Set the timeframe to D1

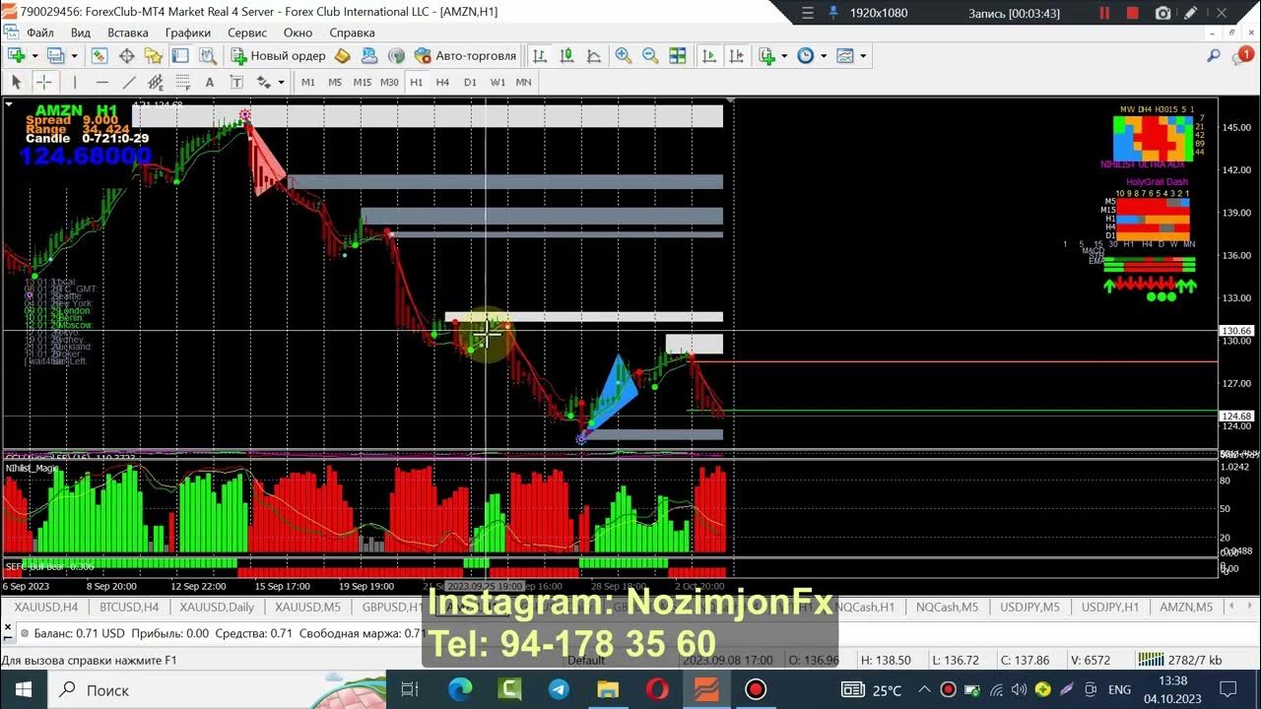(x=470, y=82)
